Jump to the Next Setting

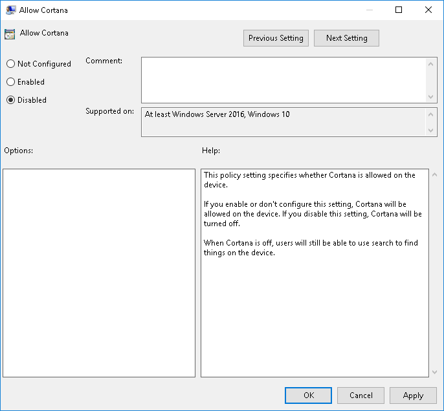click(x=346, y=38)
